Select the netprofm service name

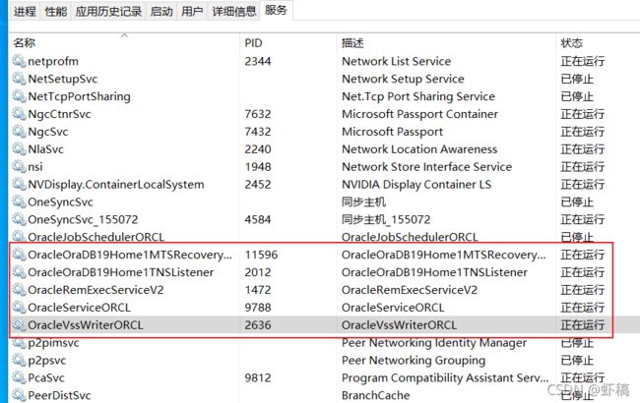pyautogui.click(x=53, y=61)
